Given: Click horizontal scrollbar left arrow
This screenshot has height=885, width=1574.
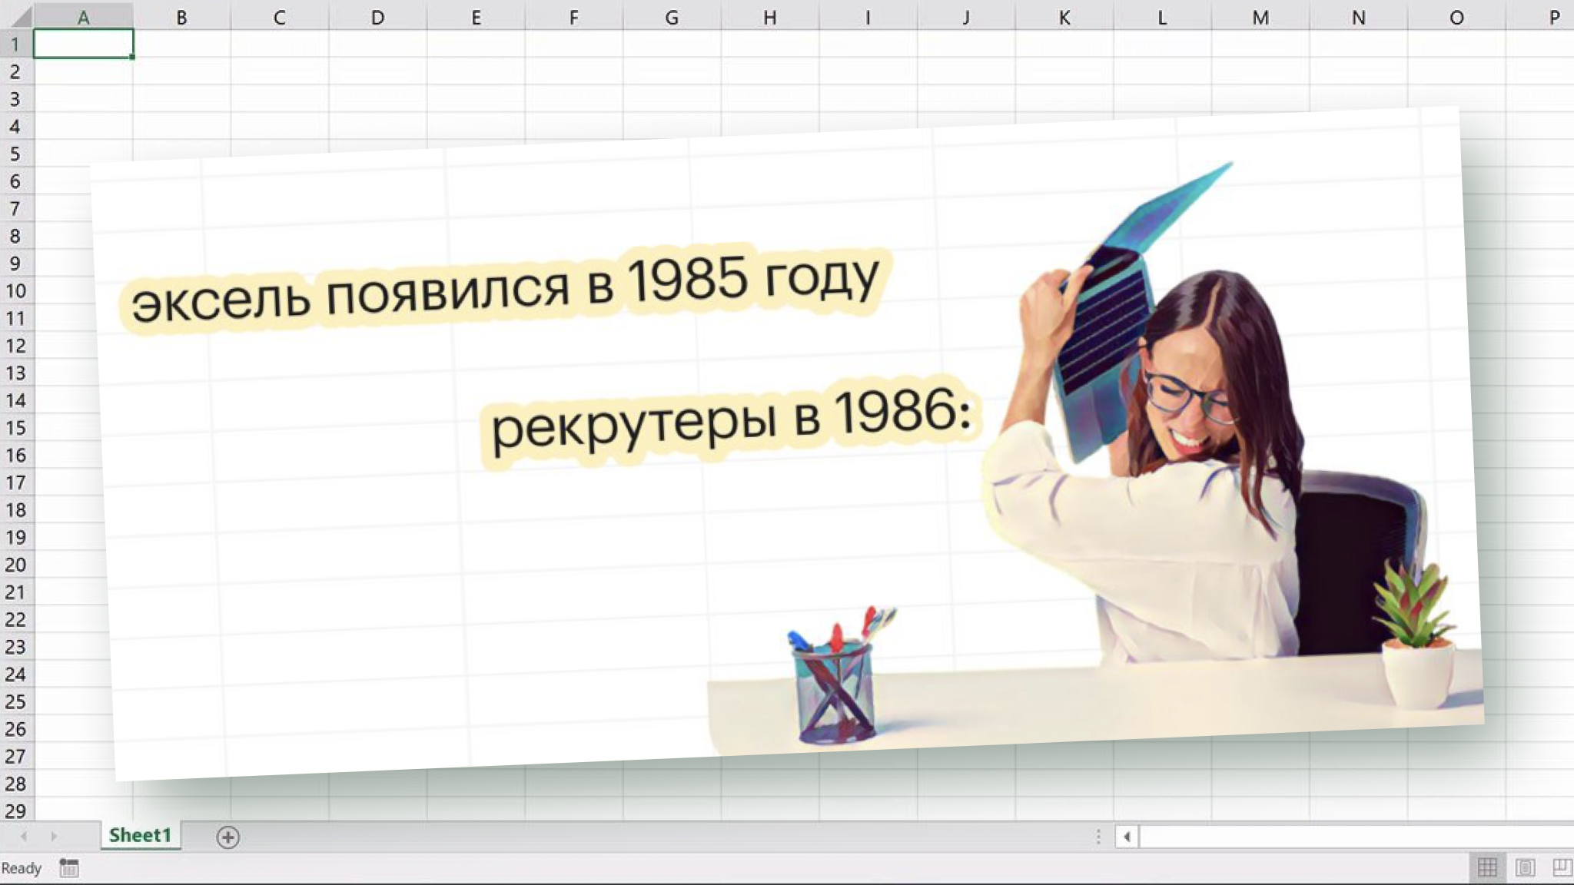Looking at the screenshot, I should pos(1127,837).
